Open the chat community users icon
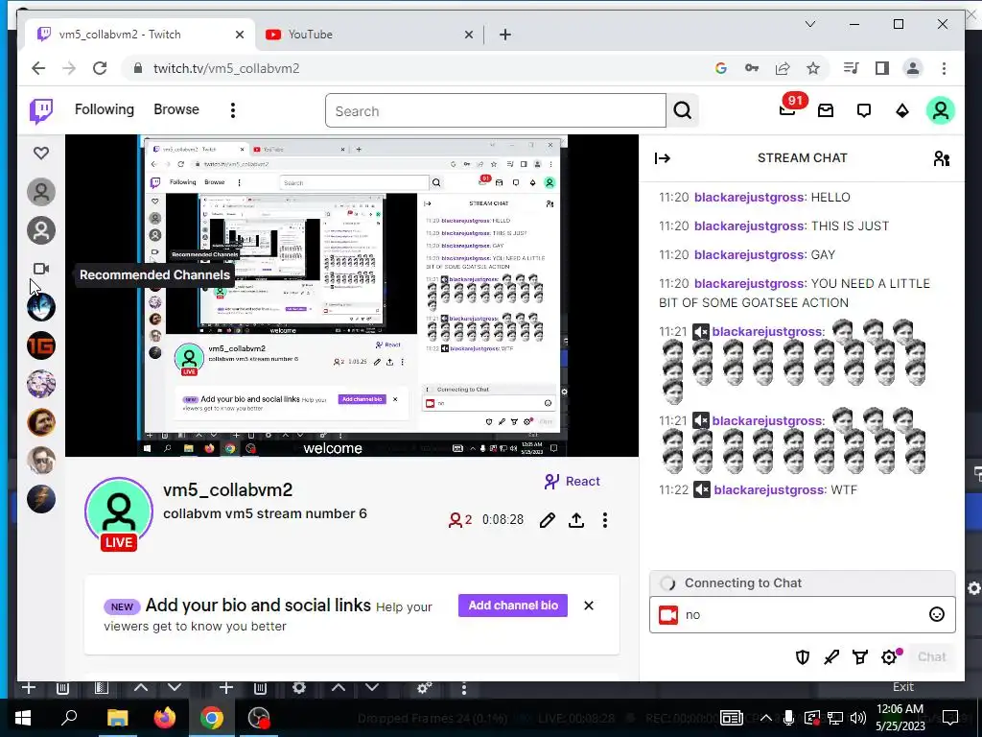 [x=942, y=158]
